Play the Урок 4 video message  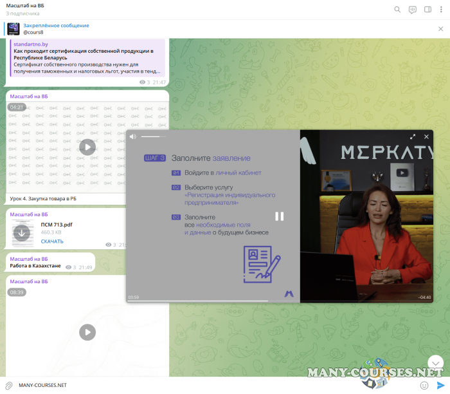coord(87,147)
